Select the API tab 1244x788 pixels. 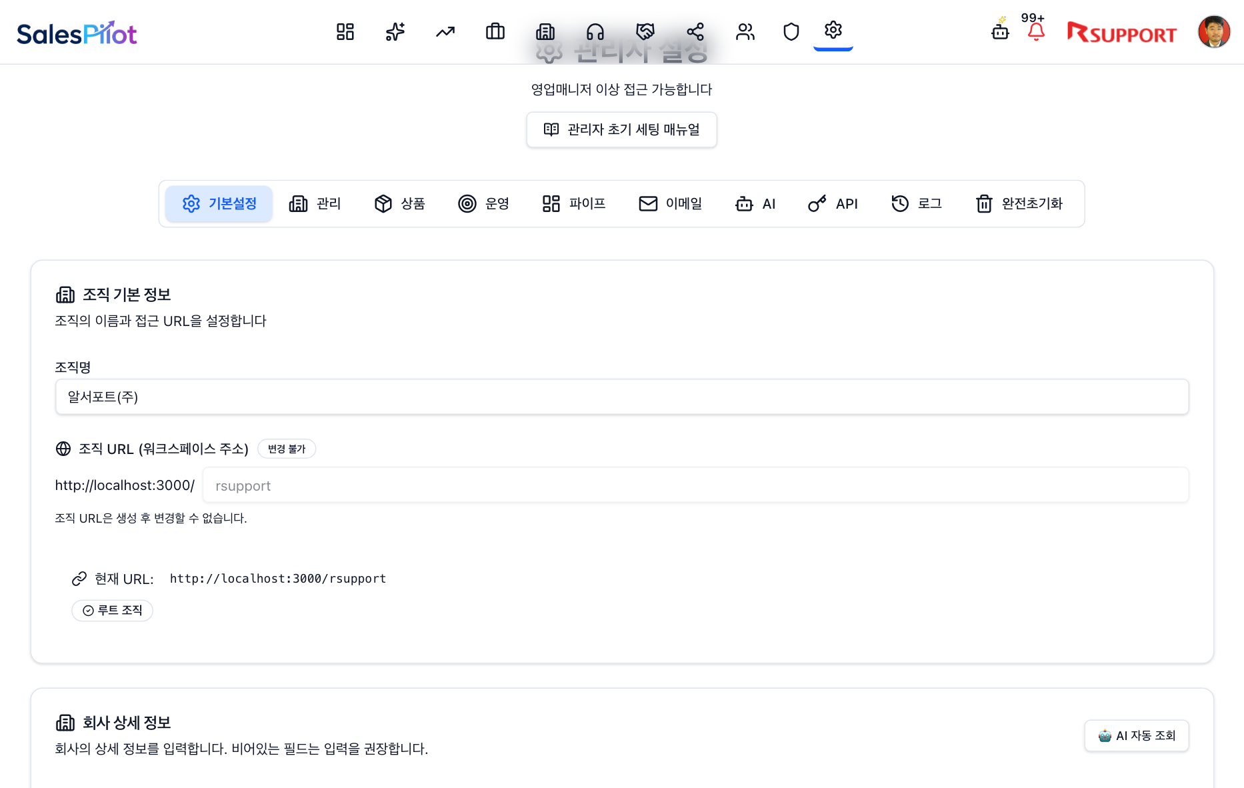[833, 204]
